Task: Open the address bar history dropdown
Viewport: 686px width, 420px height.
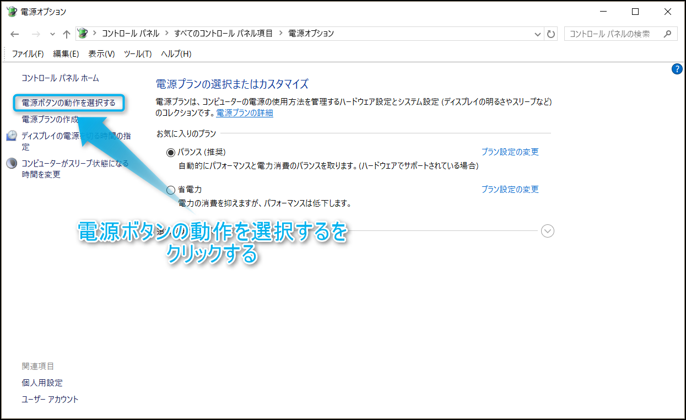Action: point(538,34)
